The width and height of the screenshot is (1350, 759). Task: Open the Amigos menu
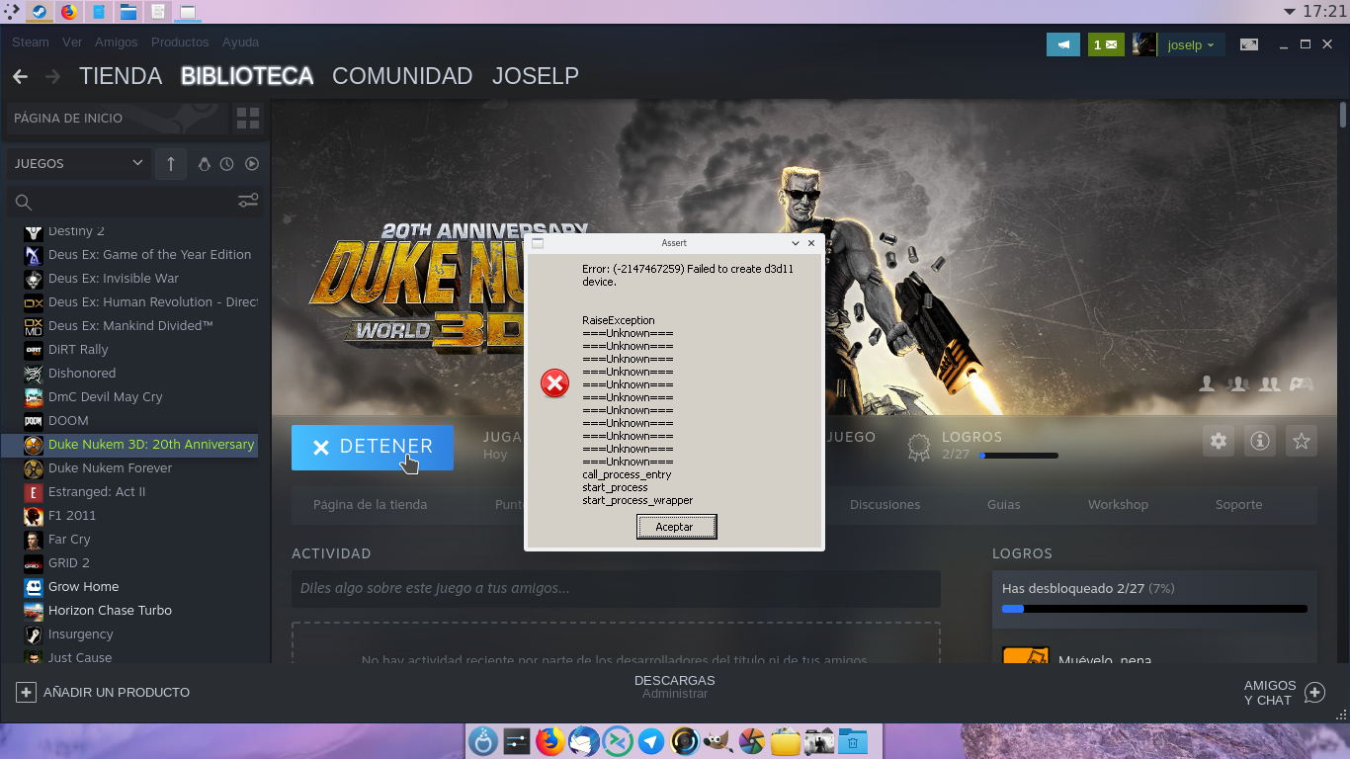117,42
